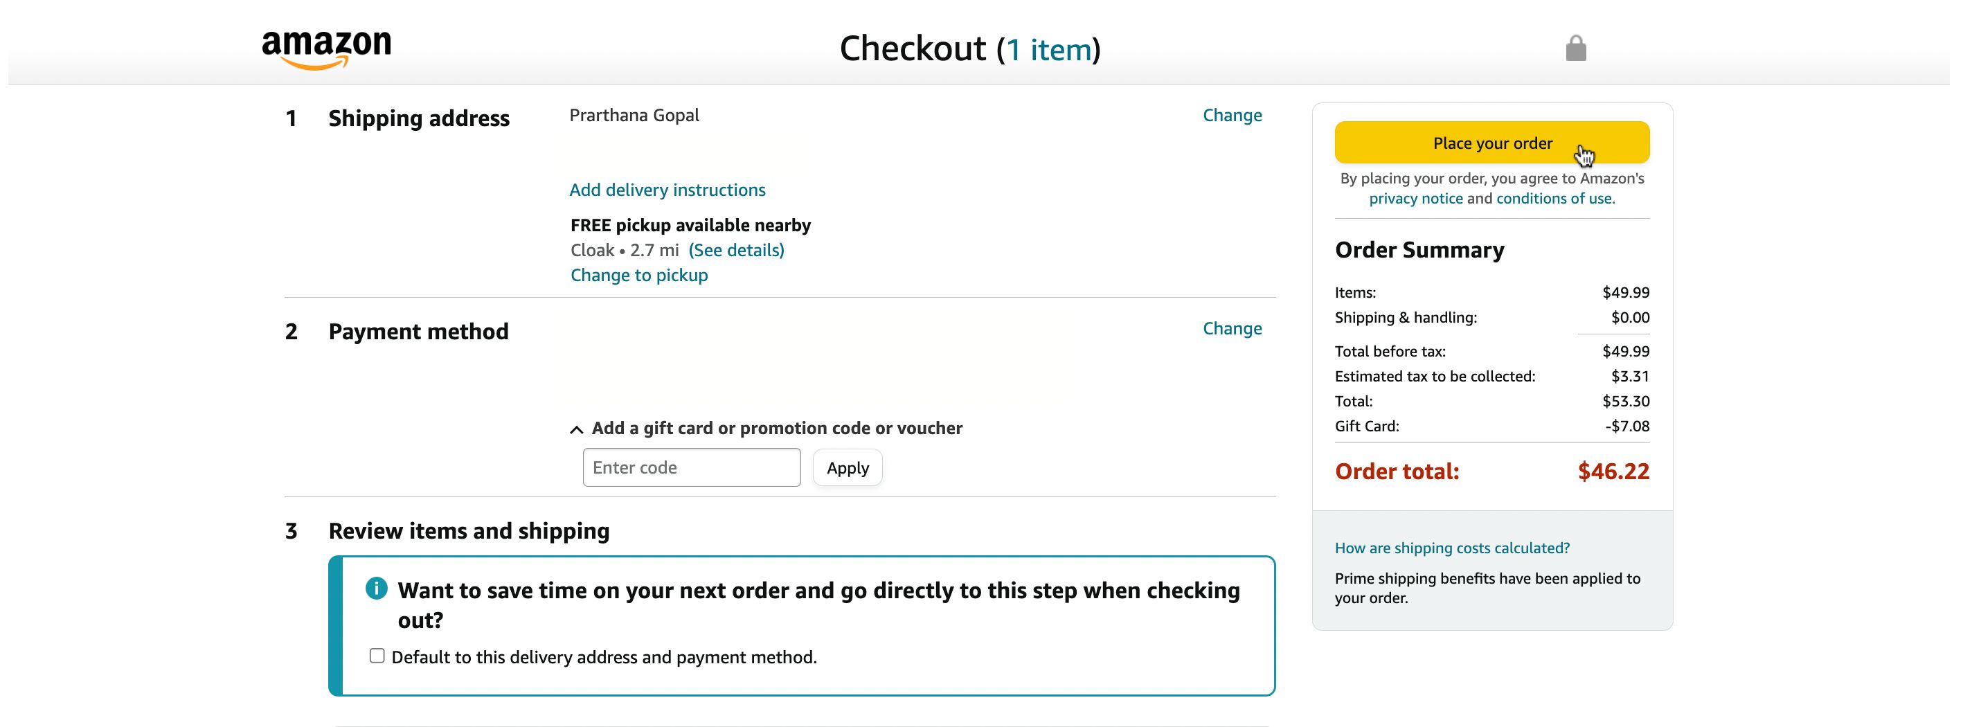The height and width of the screenshot is (727, 1972).
Task: Click the Review items and shipping heading
Action: (469, 531)
